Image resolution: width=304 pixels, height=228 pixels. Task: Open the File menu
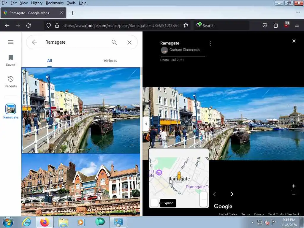4,3
